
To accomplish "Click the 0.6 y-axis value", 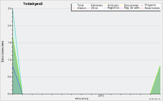I will coord(9,77).
